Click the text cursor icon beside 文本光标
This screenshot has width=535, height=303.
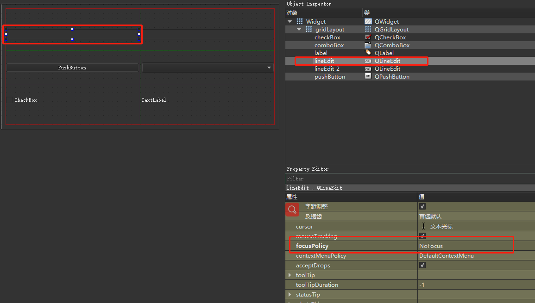click(x=423, y=226)
